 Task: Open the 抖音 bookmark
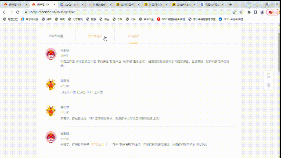(x=47, y=19)
